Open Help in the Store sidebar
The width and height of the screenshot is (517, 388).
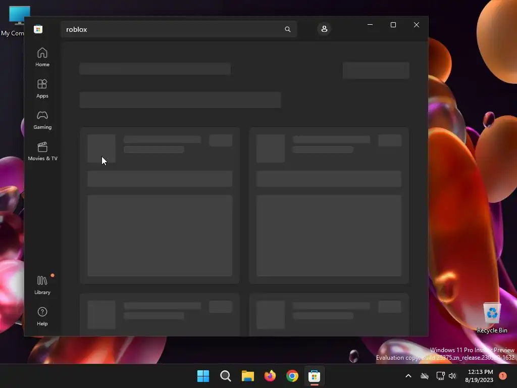point(42,316)
